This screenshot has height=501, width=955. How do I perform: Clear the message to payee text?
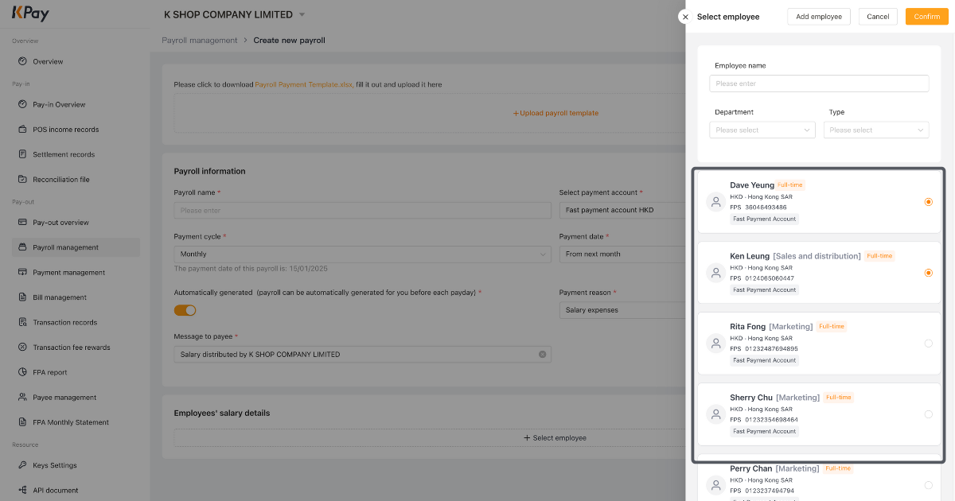tap(543, 355)
